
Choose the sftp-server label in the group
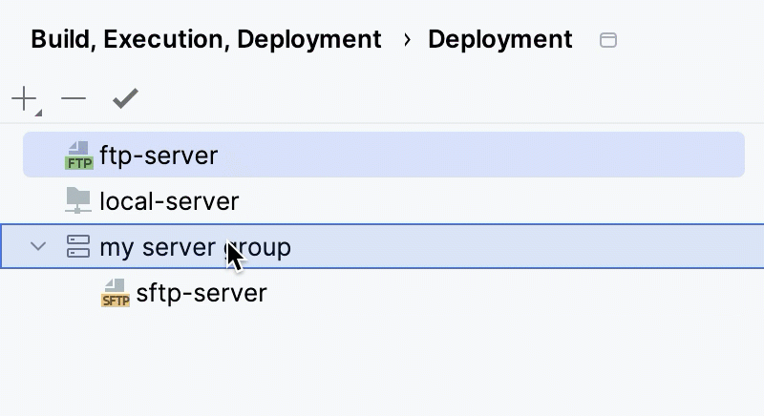click(202, 293)
